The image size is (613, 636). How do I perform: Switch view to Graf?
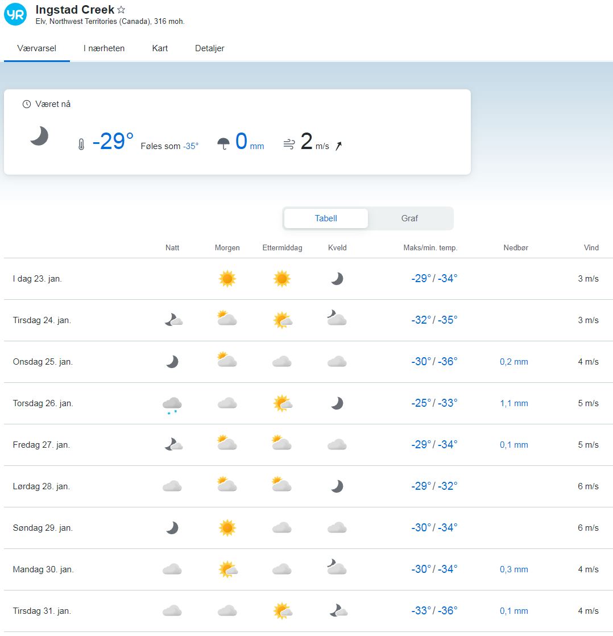pos(409,218)
